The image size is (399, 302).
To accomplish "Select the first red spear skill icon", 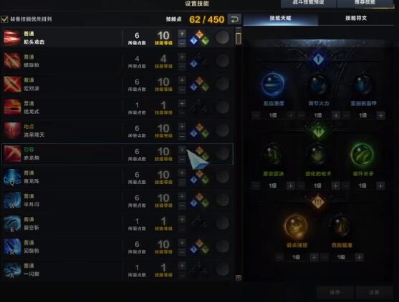I will (x=12, y=38).
